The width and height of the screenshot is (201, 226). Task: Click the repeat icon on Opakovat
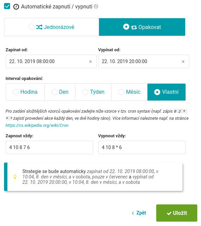pyautogui.click(x=134, y=27)
